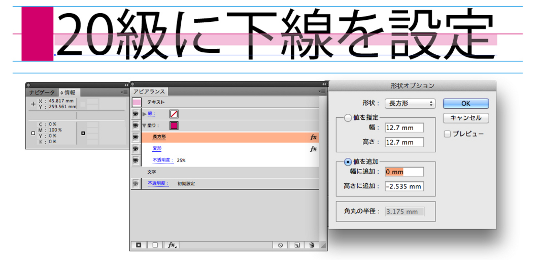The height and width of the screenshot is (260, 538).
Task: Click the 幅に追加 0 mm field
Action: (x=405, y=172)
